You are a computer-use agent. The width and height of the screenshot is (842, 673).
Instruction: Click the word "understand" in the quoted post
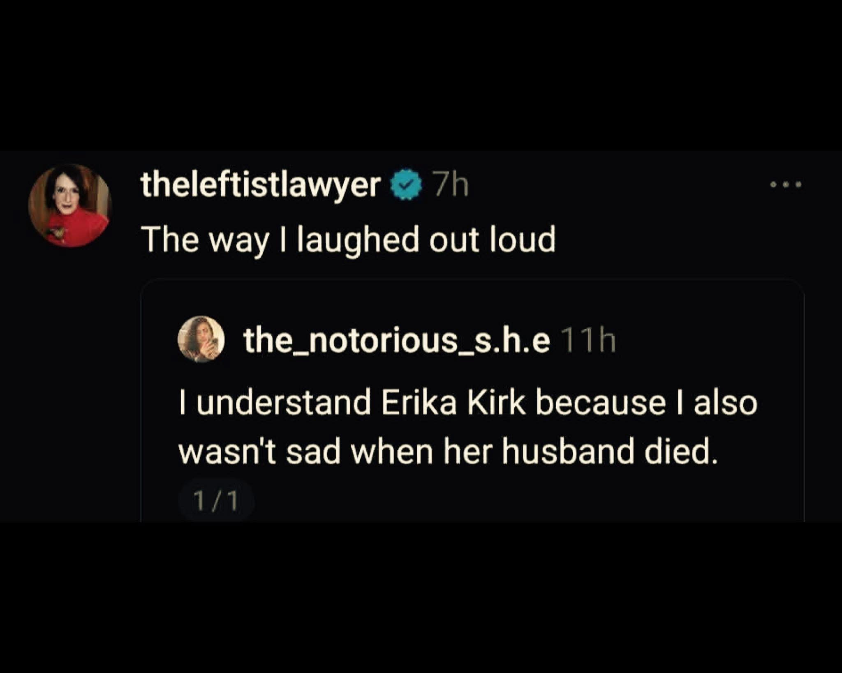[x=283, y=403]
